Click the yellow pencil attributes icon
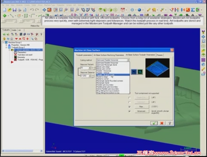 point(149,10)
